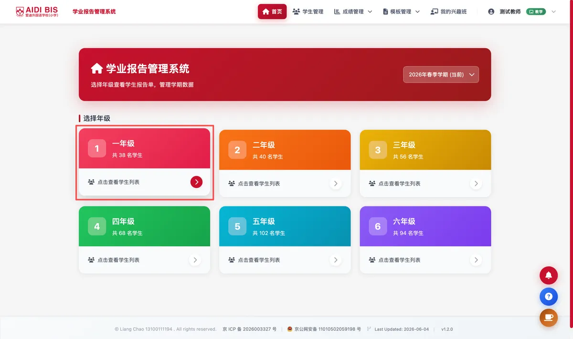Click the arrow on the 二年级 card
This screenshot has height=339, width=573.
[336, 184]
